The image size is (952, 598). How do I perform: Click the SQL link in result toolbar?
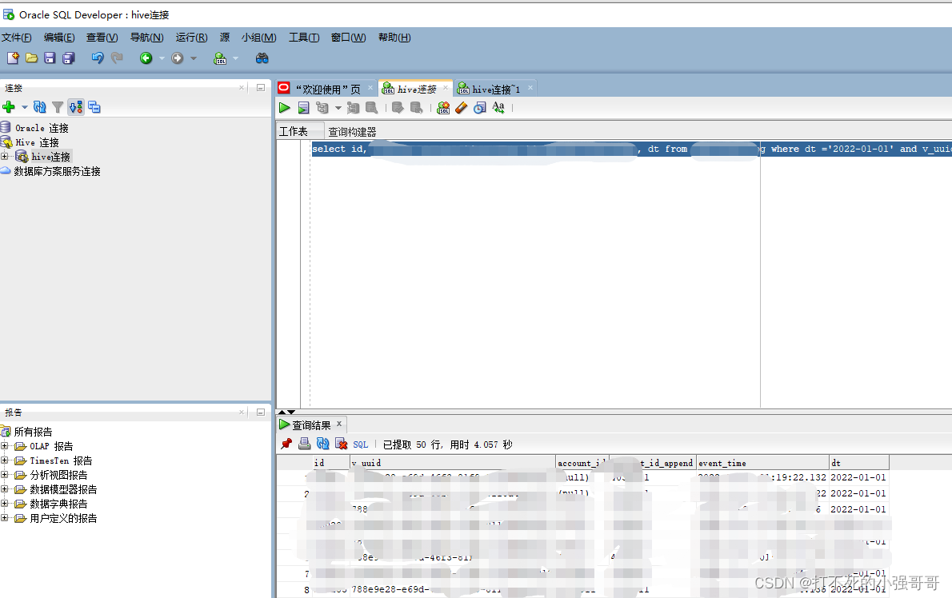[x=361, y=445]
